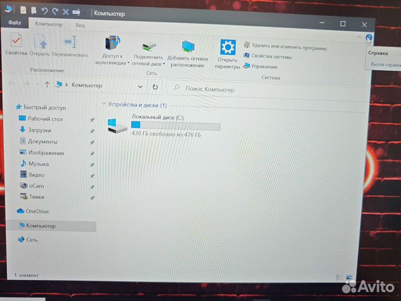The width and height of the screenshot is (401, 301).
Task: Click Redo in quick access toolbar
Action: tap(55, 11)
